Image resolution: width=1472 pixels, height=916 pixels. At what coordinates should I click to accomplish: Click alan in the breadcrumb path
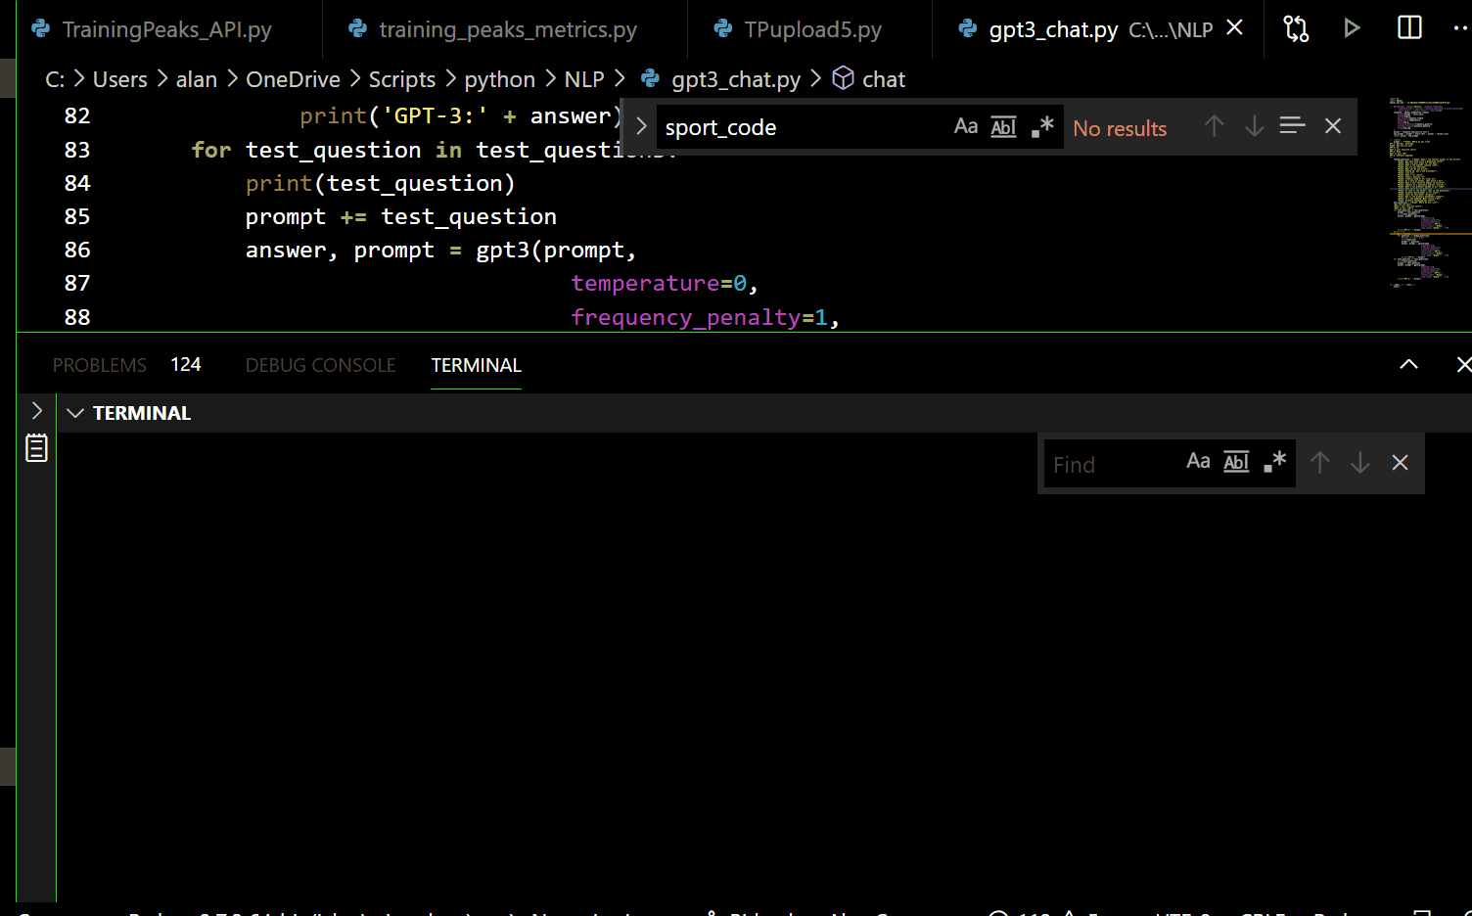tap(197, 79)
